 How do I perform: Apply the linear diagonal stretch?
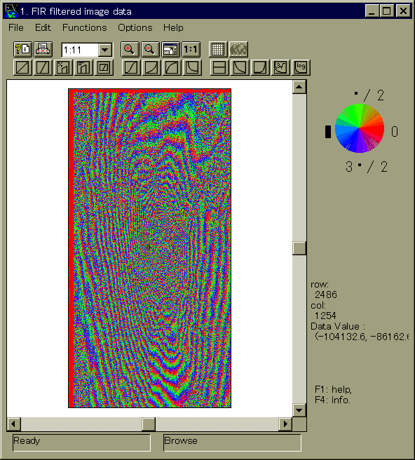click(x=23, y=67)
